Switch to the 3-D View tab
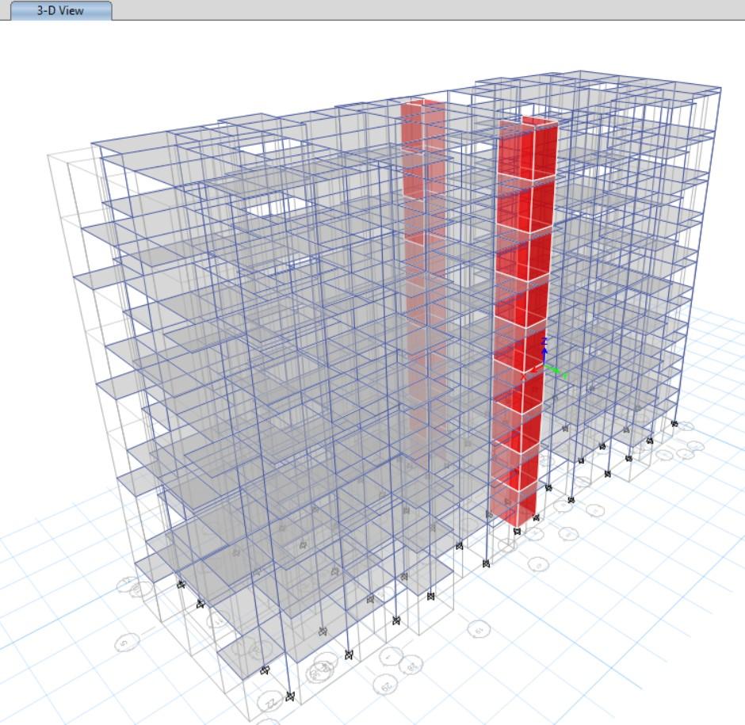745x725 pixels. point(61,10)
